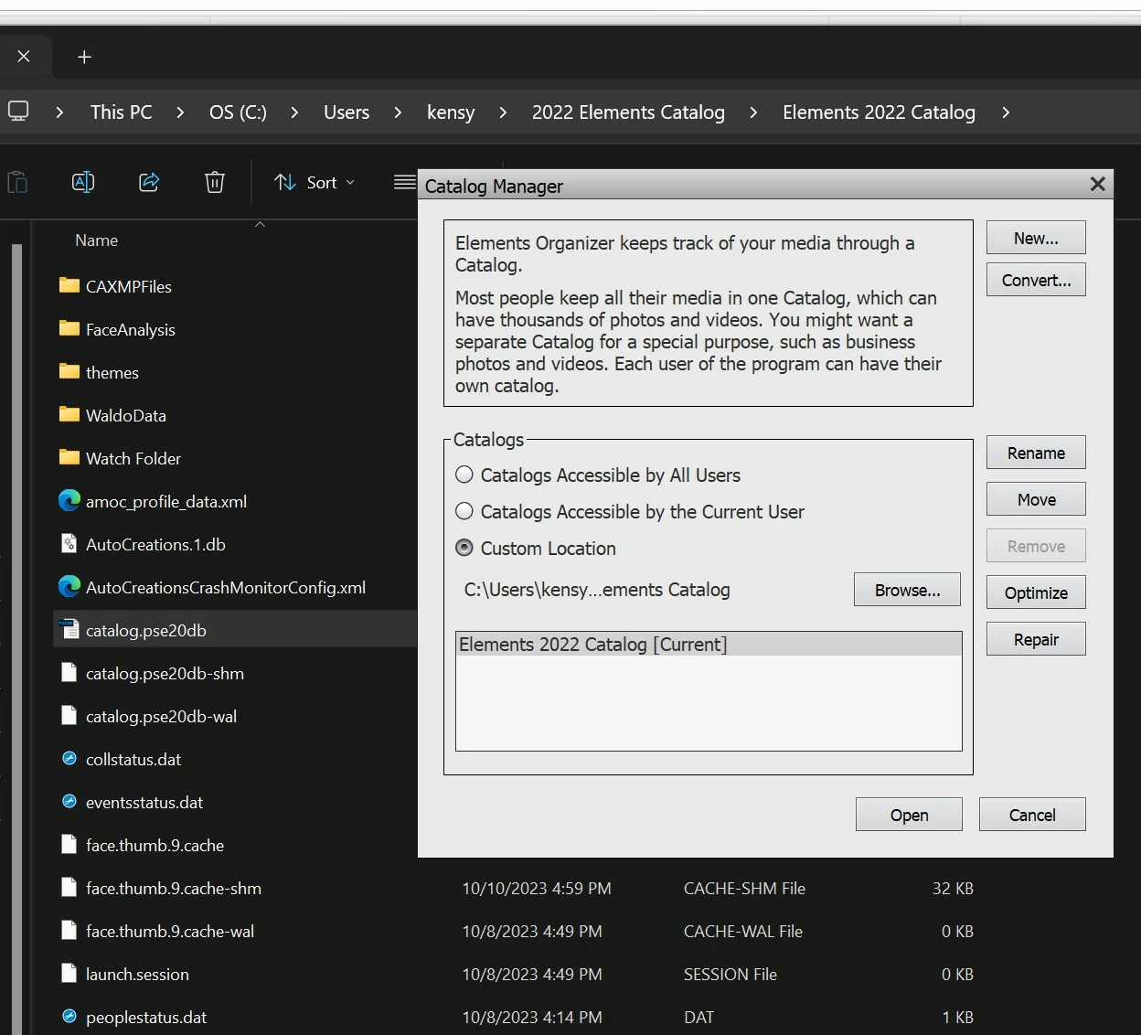Click date 10/8/2023 4:14 PM of peoplestatus.dat
The image size is (1141, 1035).
[532, 1017]
